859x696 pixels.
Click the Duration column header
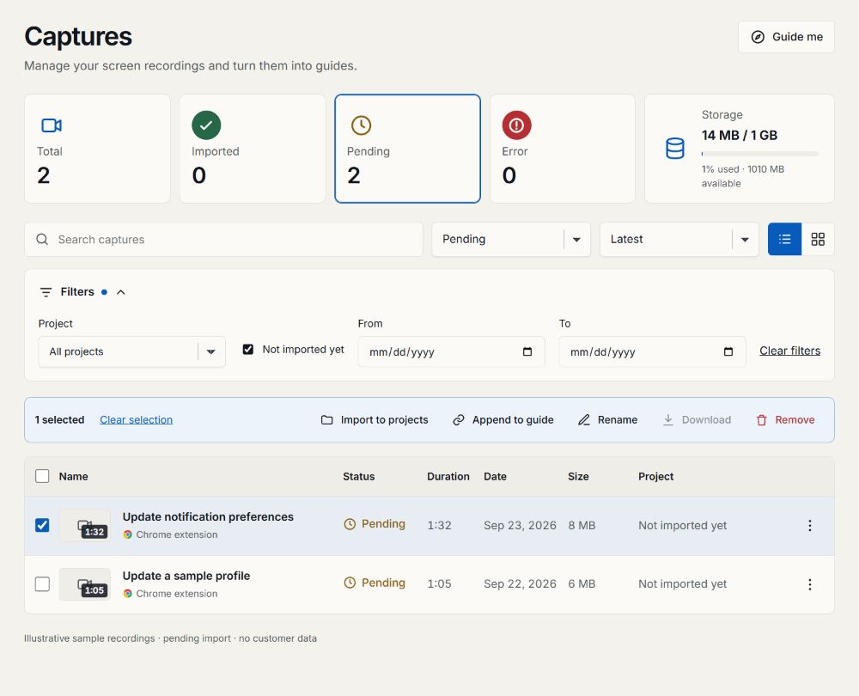point(448,476)
